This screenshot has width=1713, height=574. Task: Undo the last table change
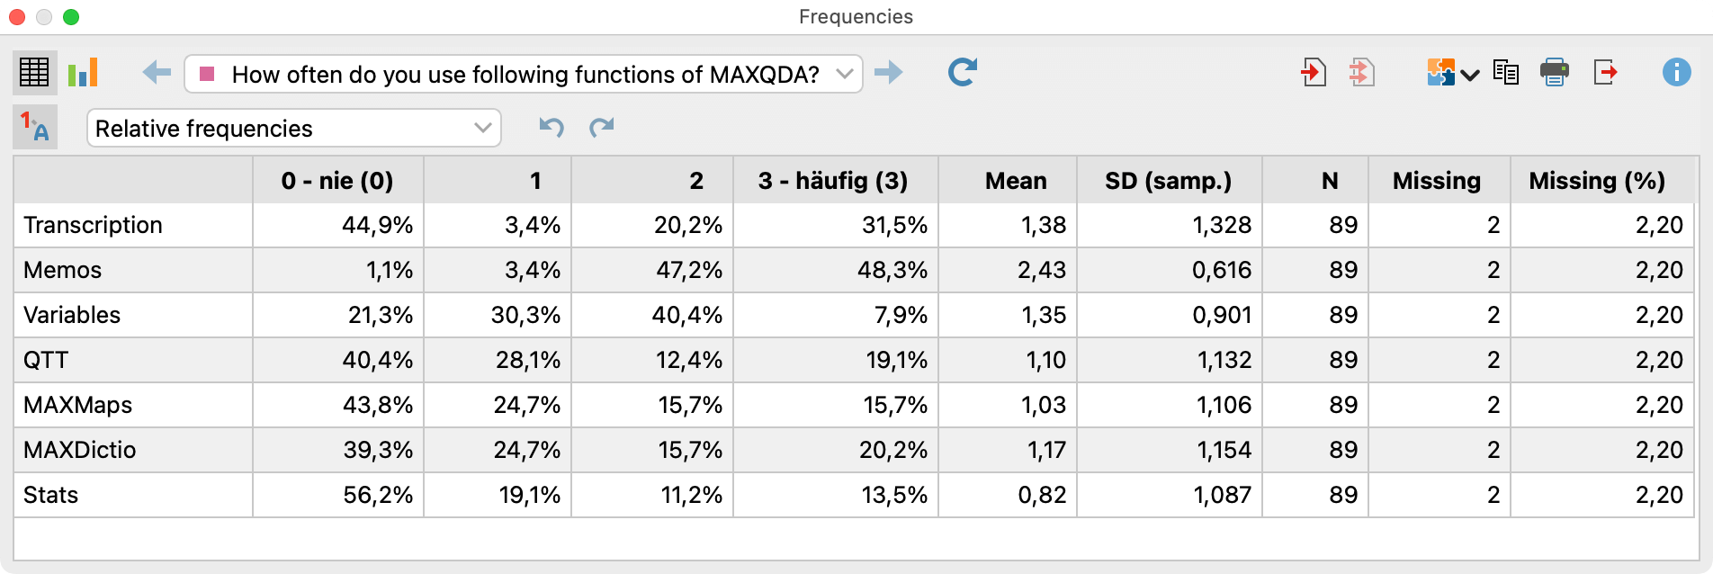click(x=552, y=128)
